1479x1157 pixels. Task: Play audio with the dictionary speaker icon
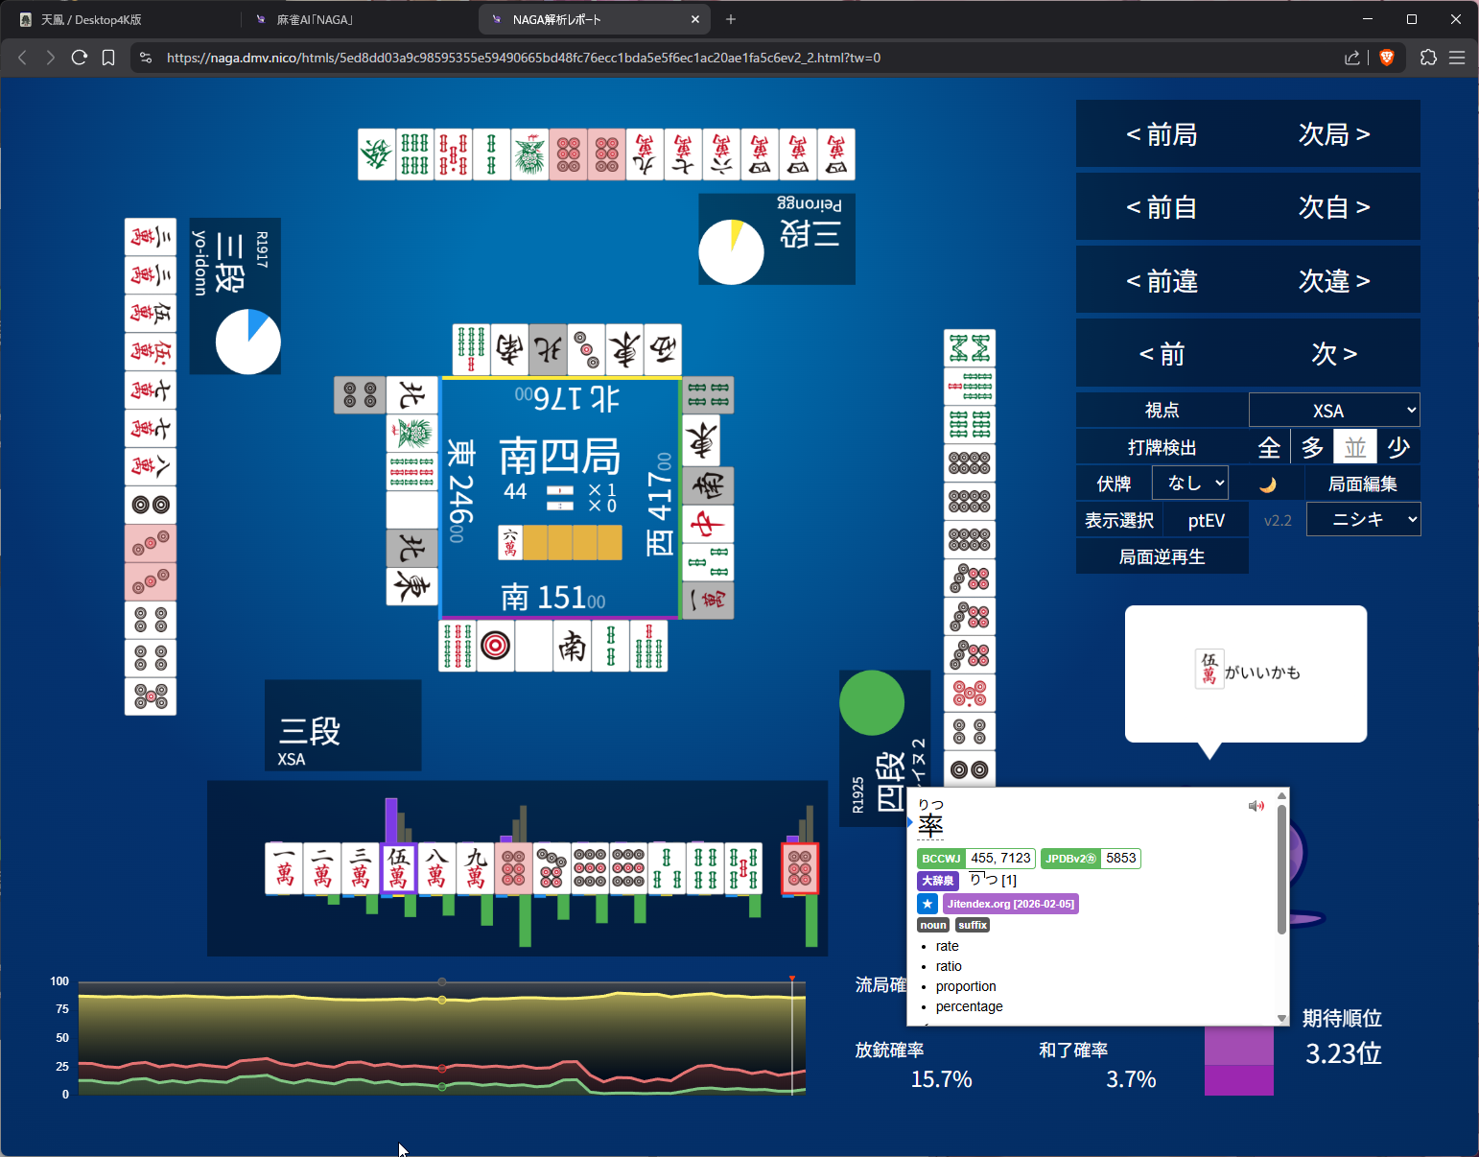point(1256,806)
